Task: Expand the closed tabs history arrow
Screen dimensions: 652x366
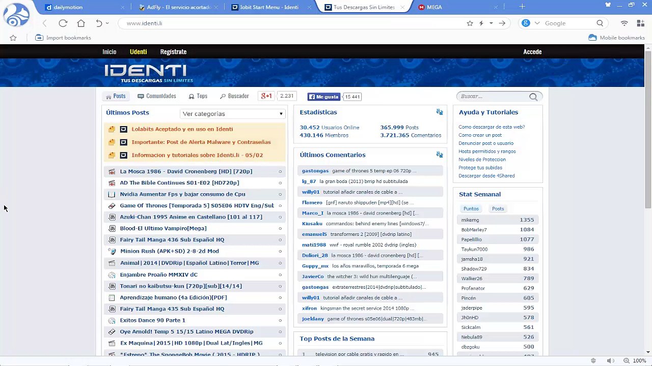Action: 107,23
